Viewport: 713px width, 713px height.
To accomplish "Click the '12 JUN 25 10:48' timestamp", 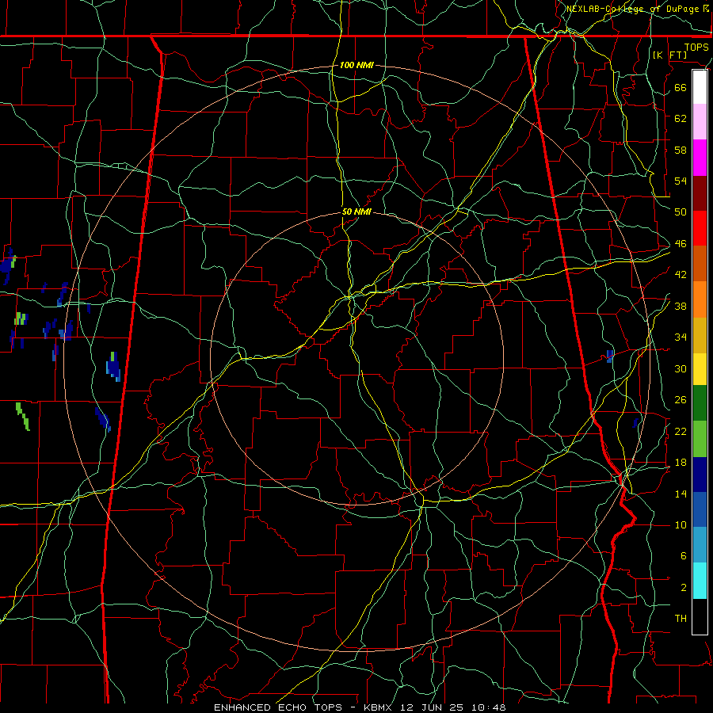I will [x=453, y=707].
